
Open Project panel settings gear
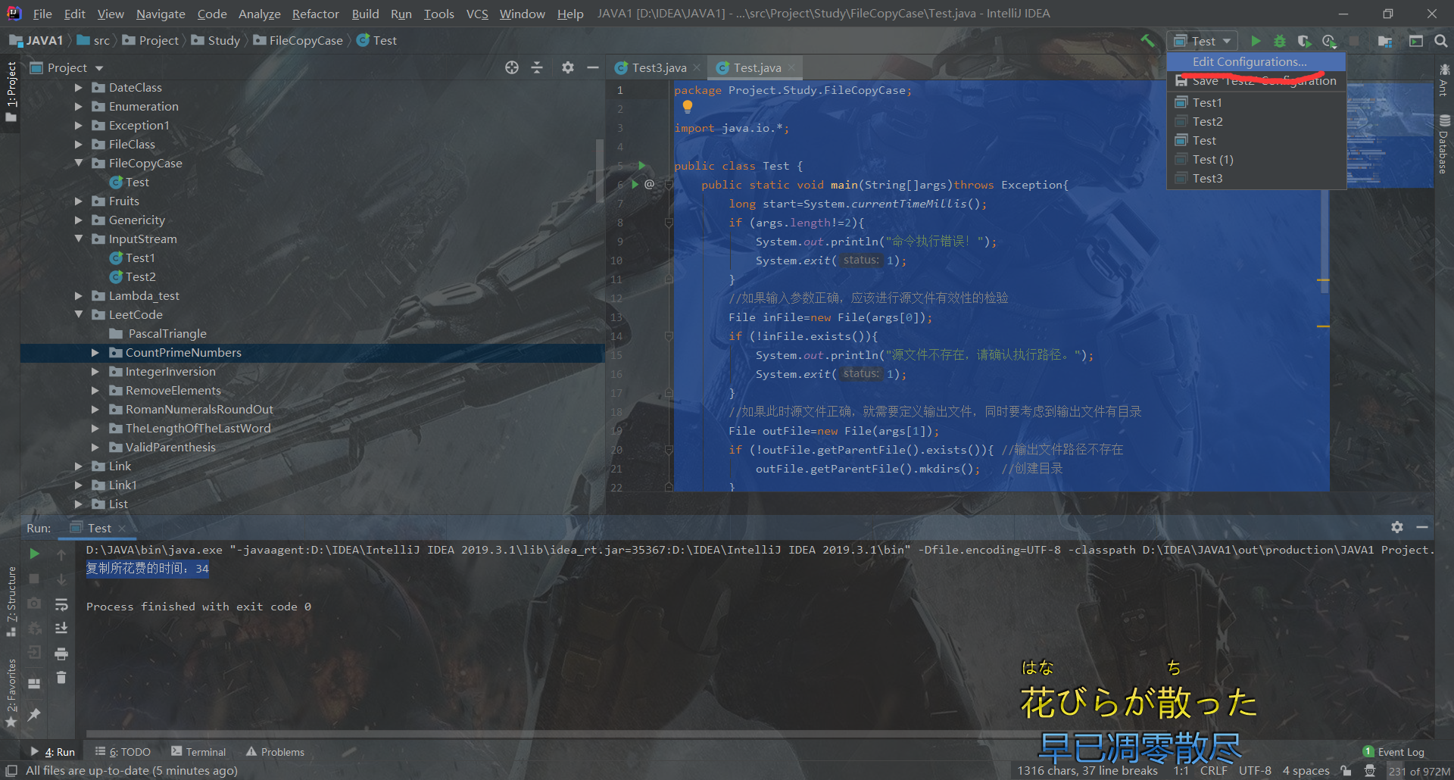tap(568, 67)
